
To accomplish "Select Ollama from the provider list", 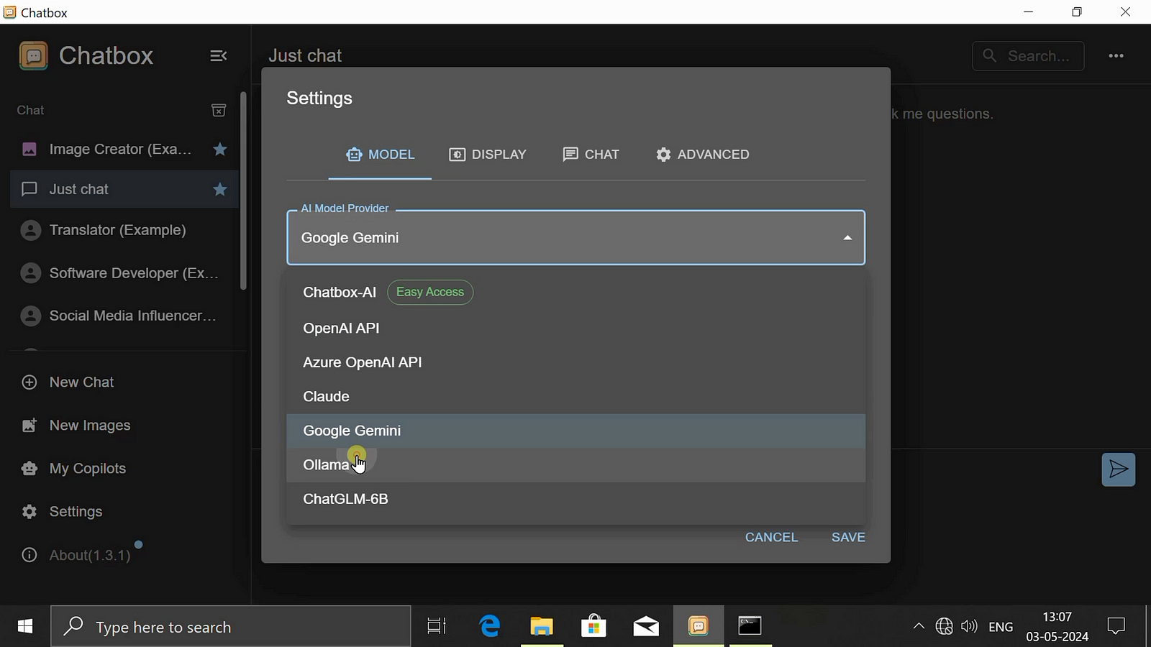I will (x=326, y=465).
